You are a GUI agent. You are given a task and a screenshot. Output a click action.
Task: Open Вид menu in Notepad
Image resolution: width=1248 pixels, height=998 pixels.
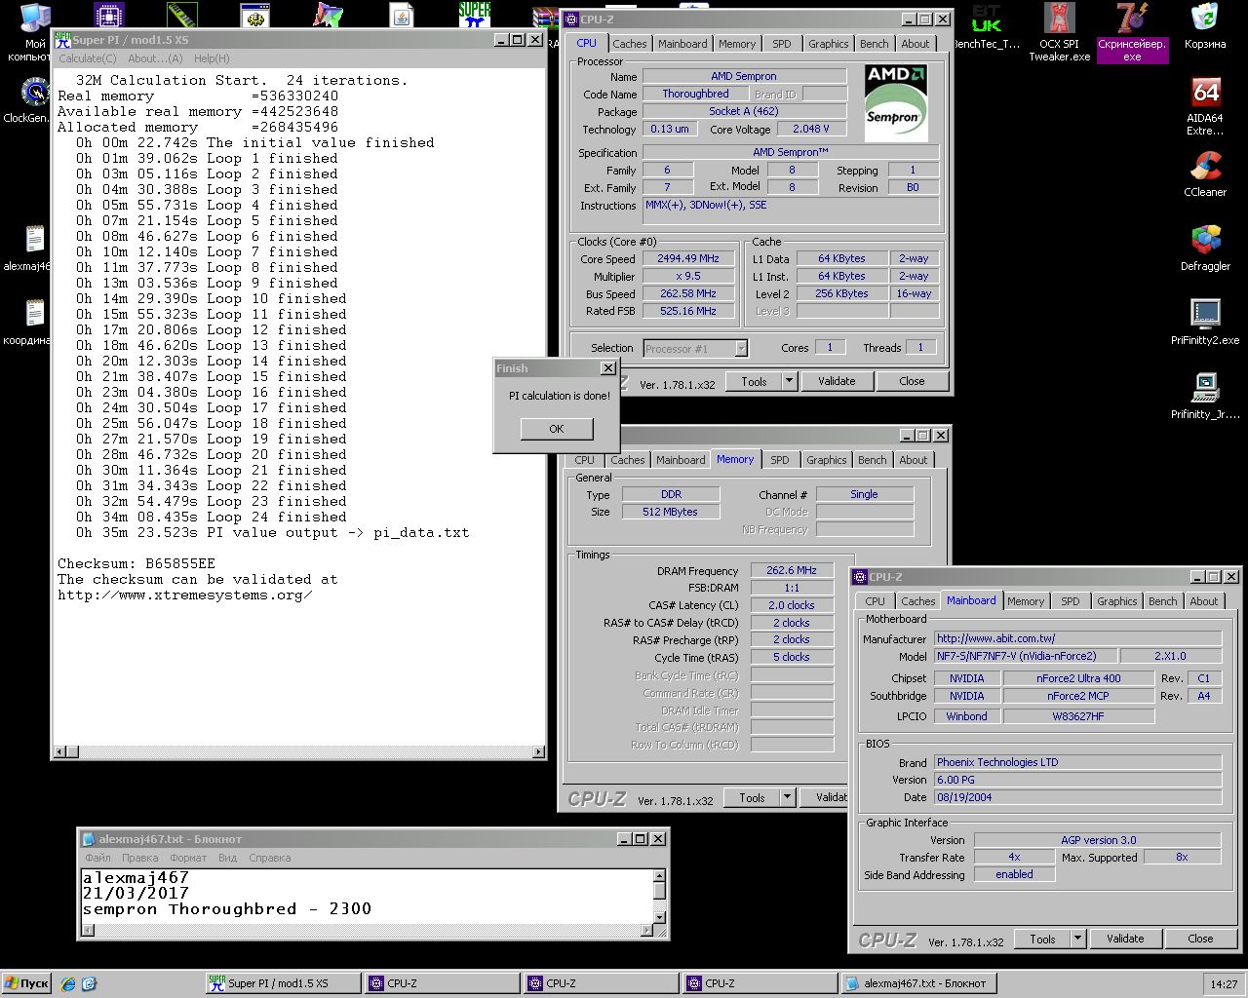click(x=227, y=858)
